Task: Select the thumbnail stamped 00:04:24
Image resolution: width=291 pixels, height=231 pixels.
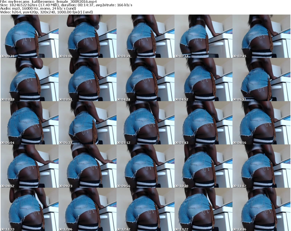Action: point(145,79)
